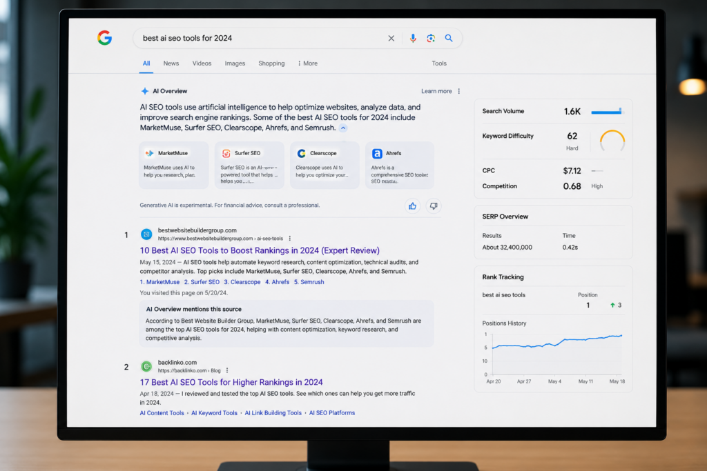Screen dimensions: 707x471
Task: Click 'best ai seo tools' tracked keyword
Action: tap(503, 295)
